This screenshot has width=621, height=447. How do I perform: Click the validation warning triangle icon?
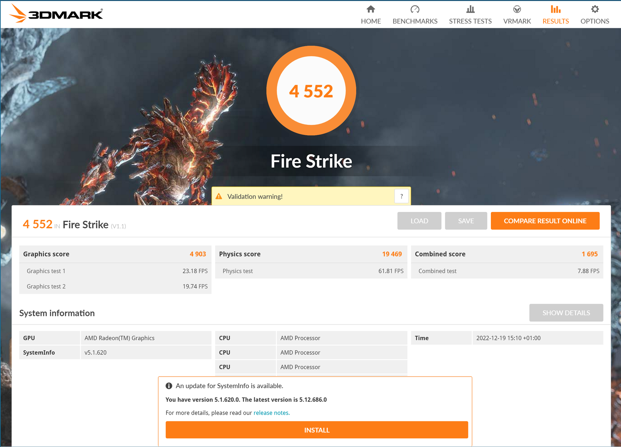(x=219, y=196)
